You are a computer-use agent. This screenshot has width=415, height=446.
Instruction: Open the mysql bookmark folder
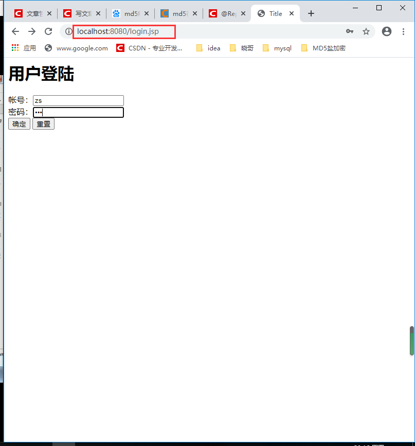277,48
